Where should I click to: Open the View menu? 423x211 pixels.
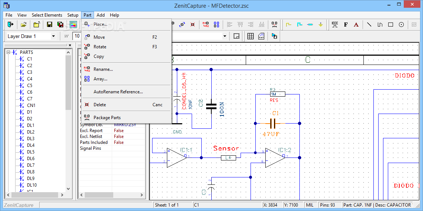[22, 15]
